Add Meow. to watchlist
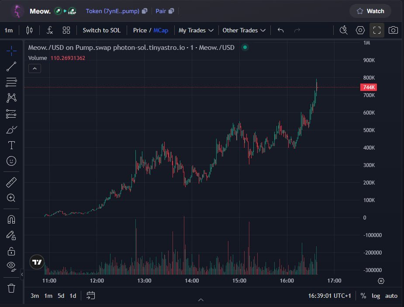 [370, 11]
